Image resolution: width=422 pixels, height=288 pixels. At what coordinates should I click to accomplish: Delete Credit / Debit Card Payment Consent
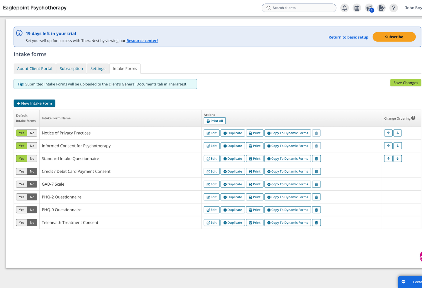coord(316,172)
